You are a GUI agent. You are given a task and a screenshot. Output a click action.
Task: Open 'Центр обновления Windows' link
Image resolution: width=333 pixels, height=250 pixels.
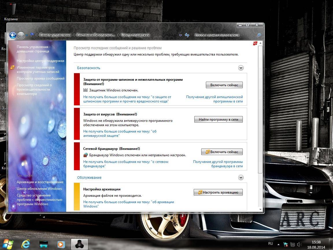point(39,189)
